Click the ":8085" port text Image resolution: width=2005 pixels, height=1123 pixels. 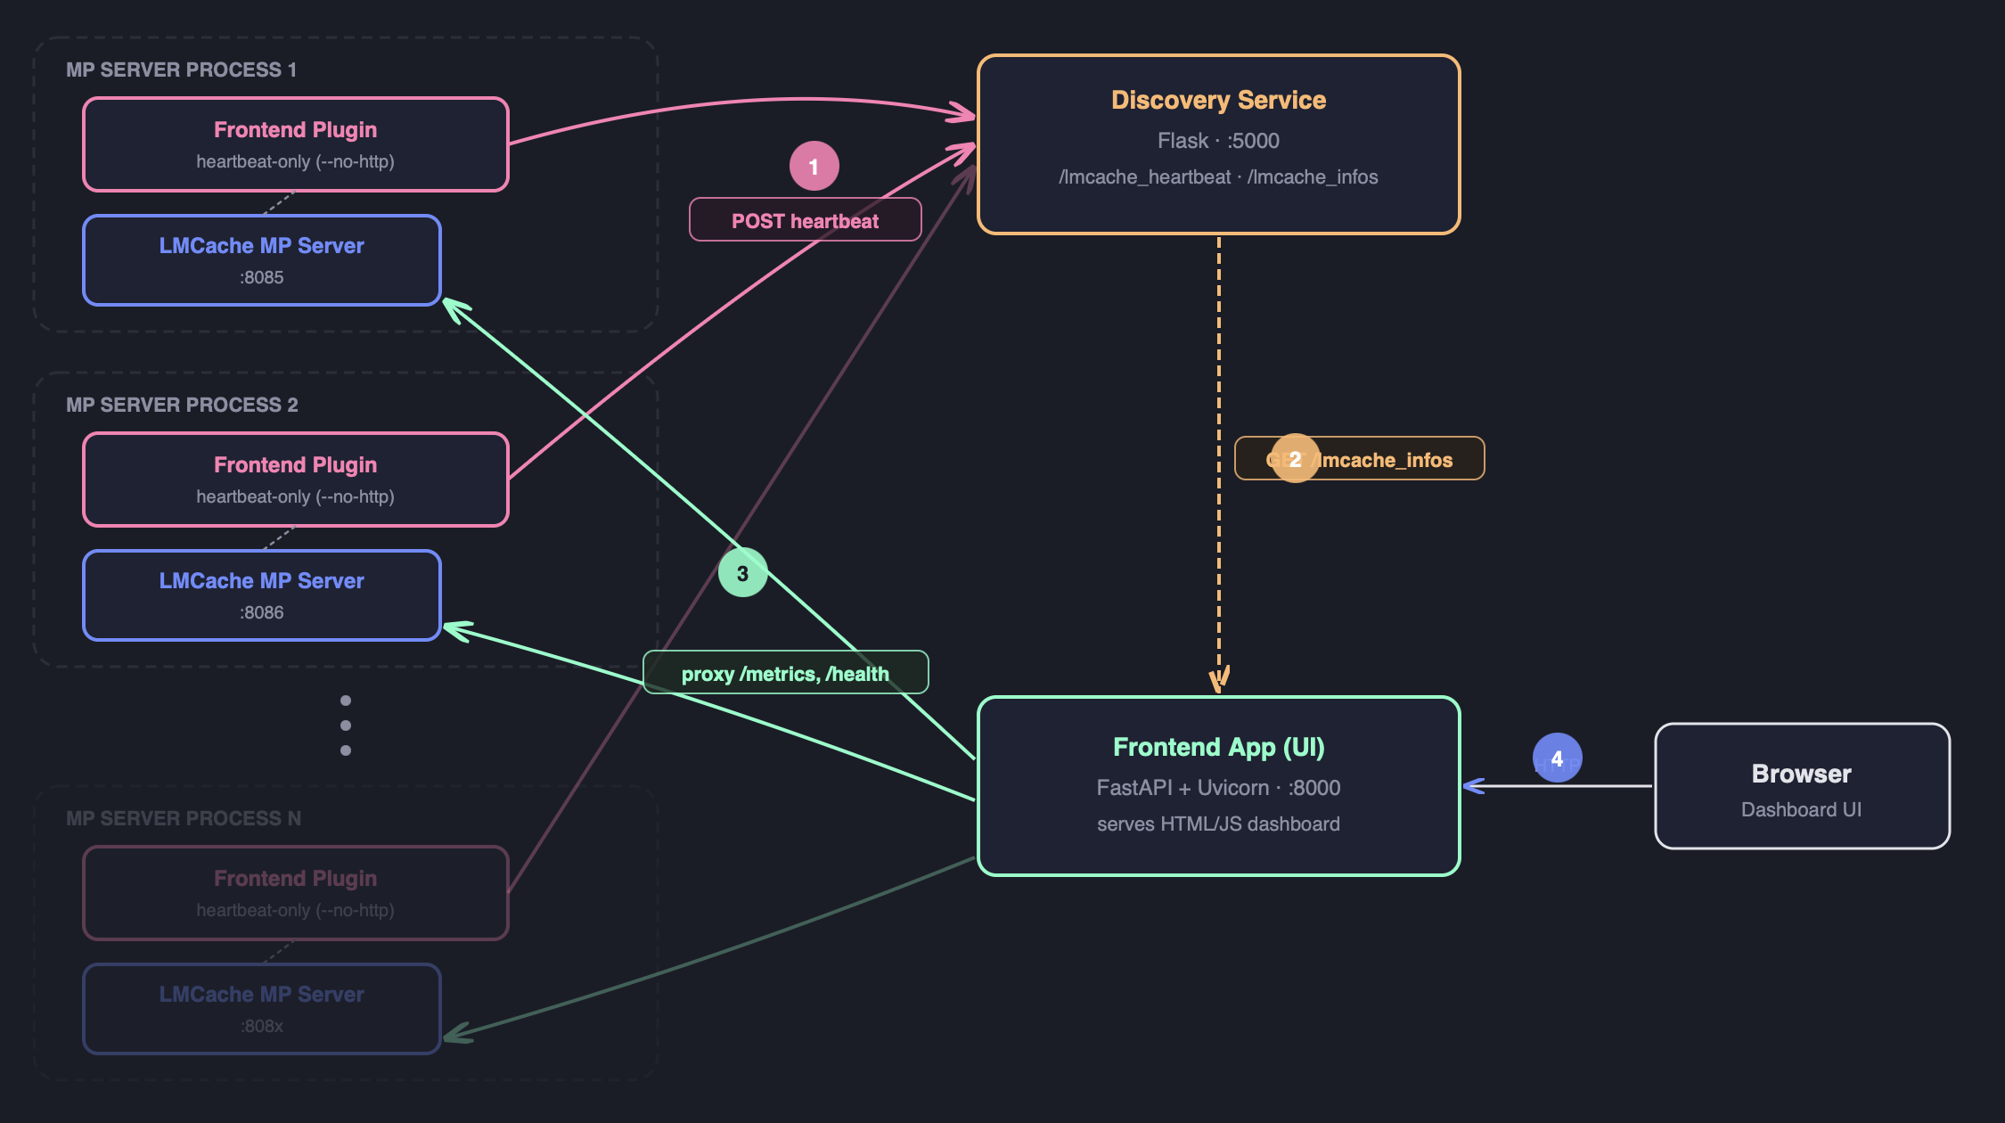tap(262, 277)
